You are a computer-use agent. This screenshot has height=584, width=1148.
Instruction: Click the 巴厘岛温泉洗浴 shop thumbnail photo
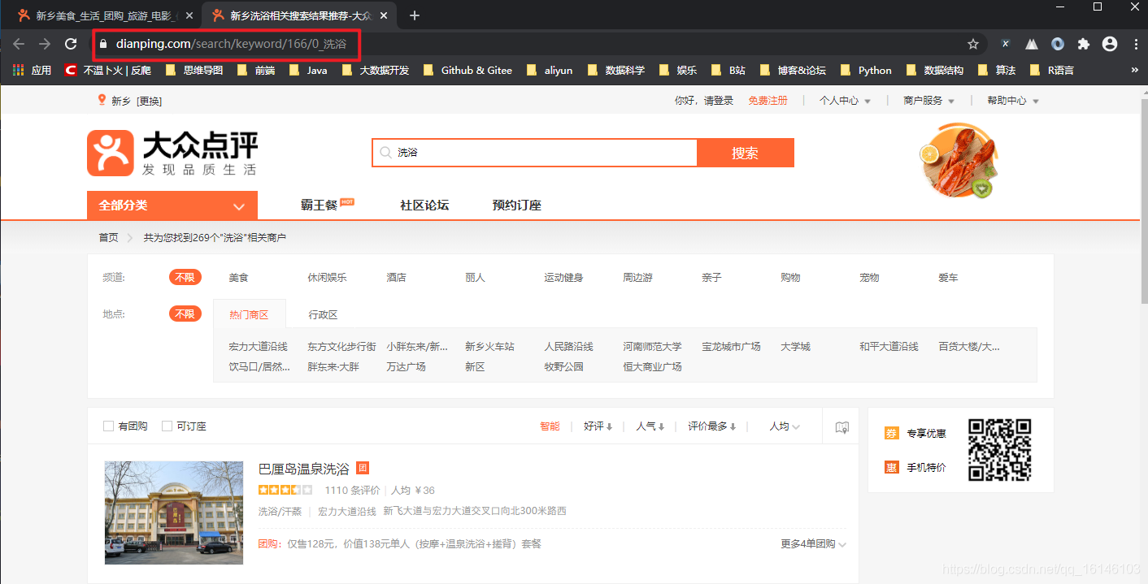point(174,513)
